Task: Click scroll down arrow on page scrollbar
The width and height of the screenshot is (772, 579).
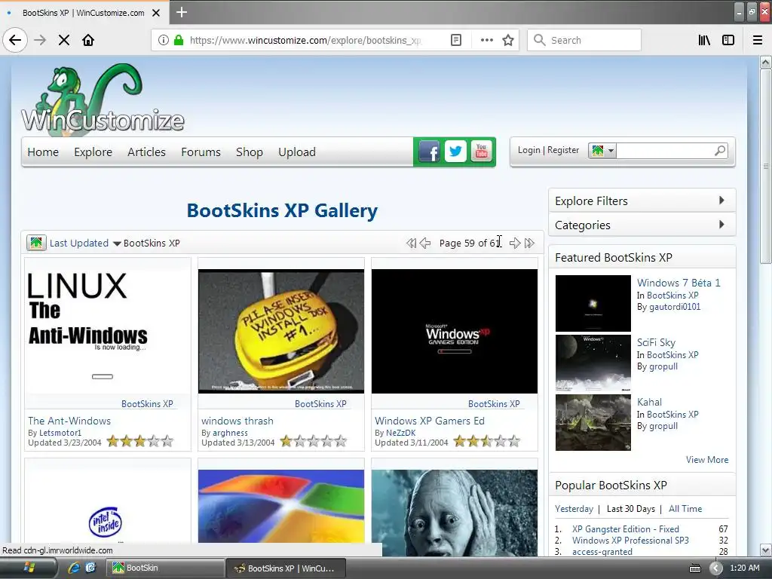Action: [x=765, y=550]
